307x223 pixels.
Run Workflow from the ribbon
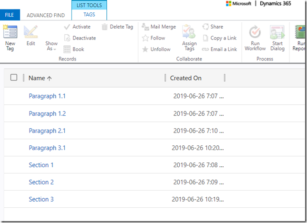coord(255,32)
